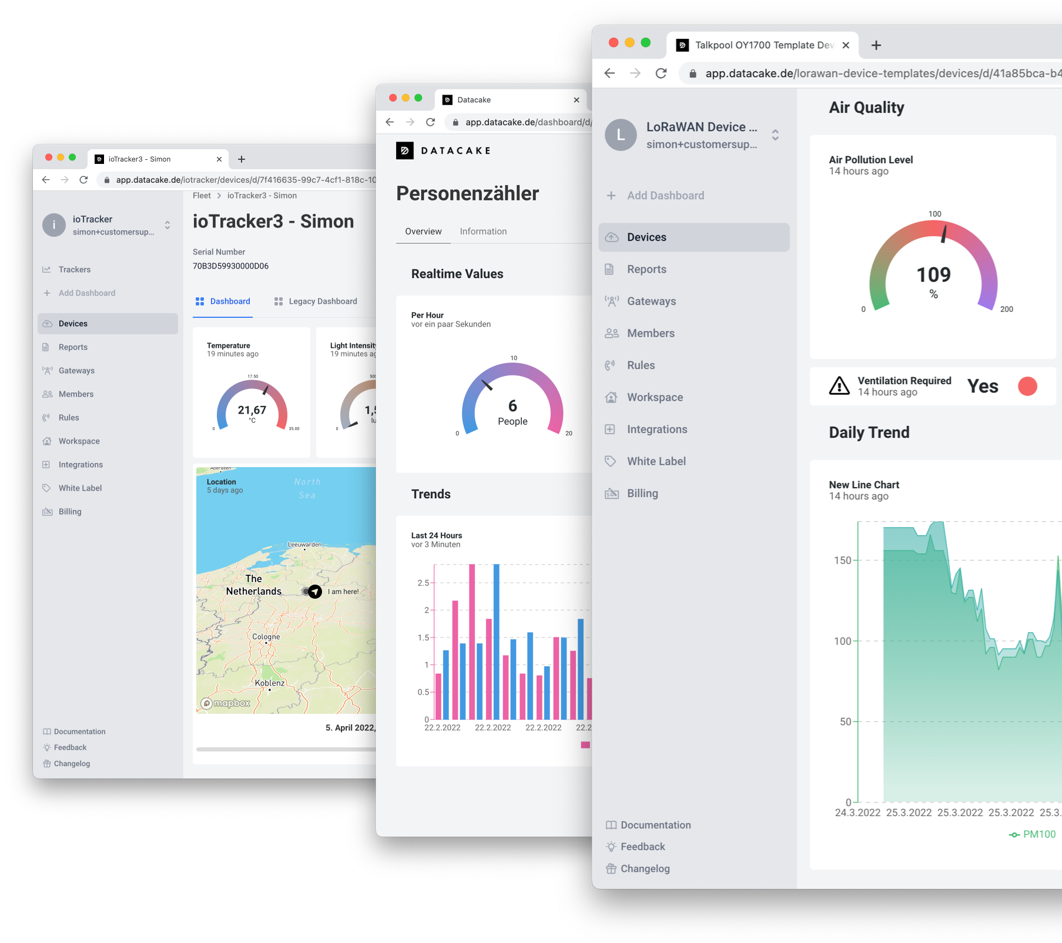Click the Fleet breadcrumb link

(x=202, y=195)
